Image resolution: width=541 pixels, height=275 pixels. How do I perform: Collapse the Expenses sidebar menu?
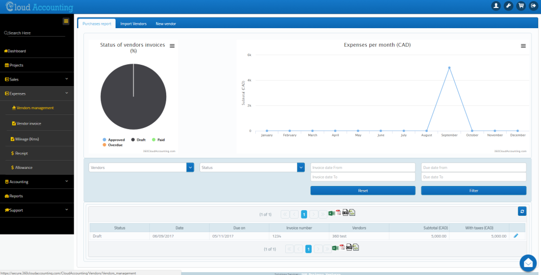37,93
